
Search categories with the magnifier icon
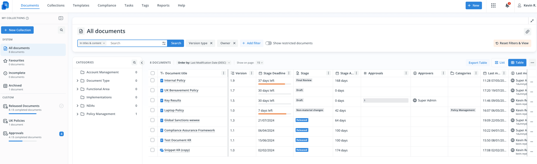[x=134, y=63]
